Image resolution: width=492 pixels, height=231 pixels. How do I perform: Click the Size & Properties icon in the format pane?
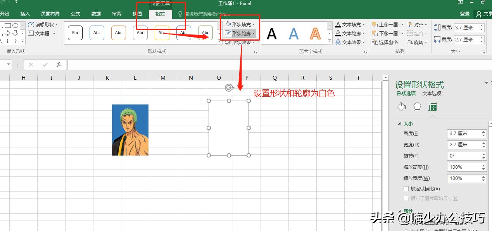pos(432,106)
